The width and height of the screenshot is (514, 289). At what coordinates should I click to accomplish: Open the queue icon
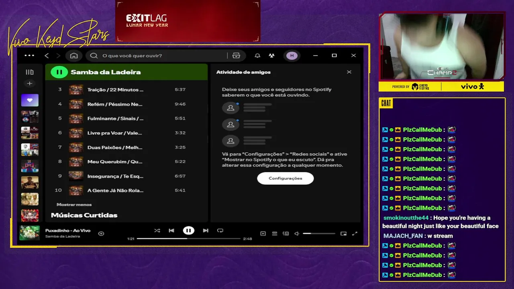click(x=275, y=233)
